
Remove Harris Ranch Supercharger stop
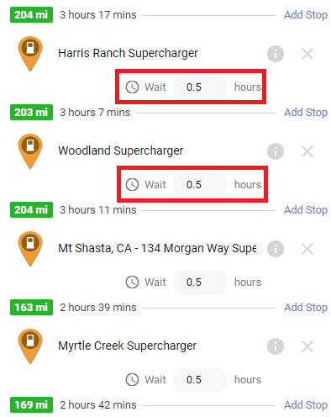click(307, 54)
